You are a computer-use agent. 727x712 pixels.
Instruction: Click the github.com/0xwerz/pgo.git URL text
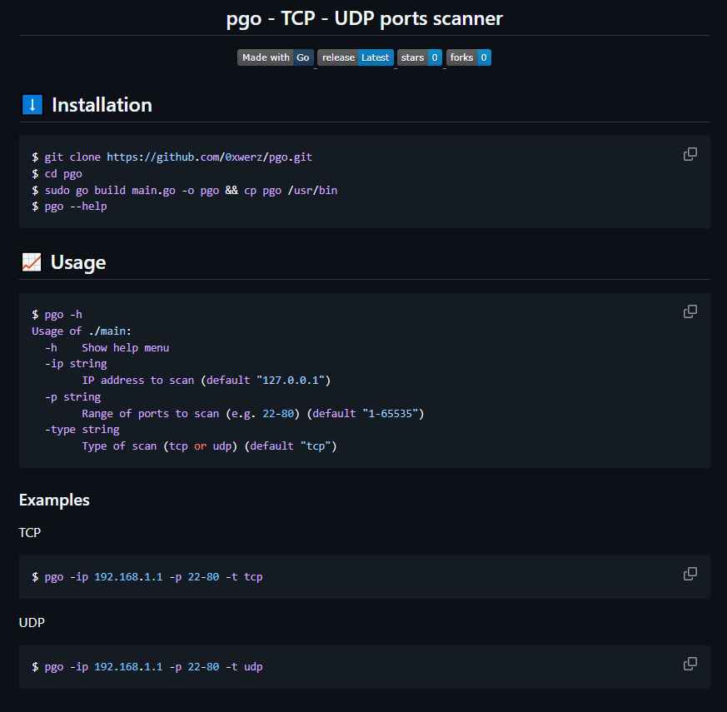210,157
